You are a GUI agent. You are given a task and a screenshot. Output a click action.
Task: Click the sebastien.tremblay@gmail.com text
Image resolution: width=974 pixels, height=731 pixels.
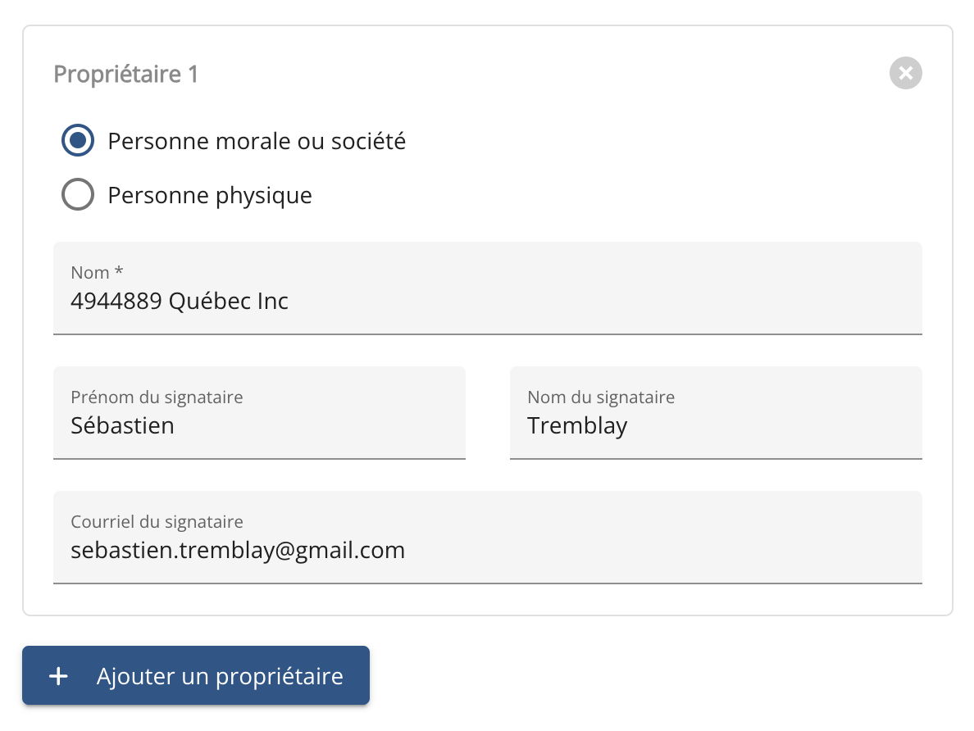coord(238,550)
